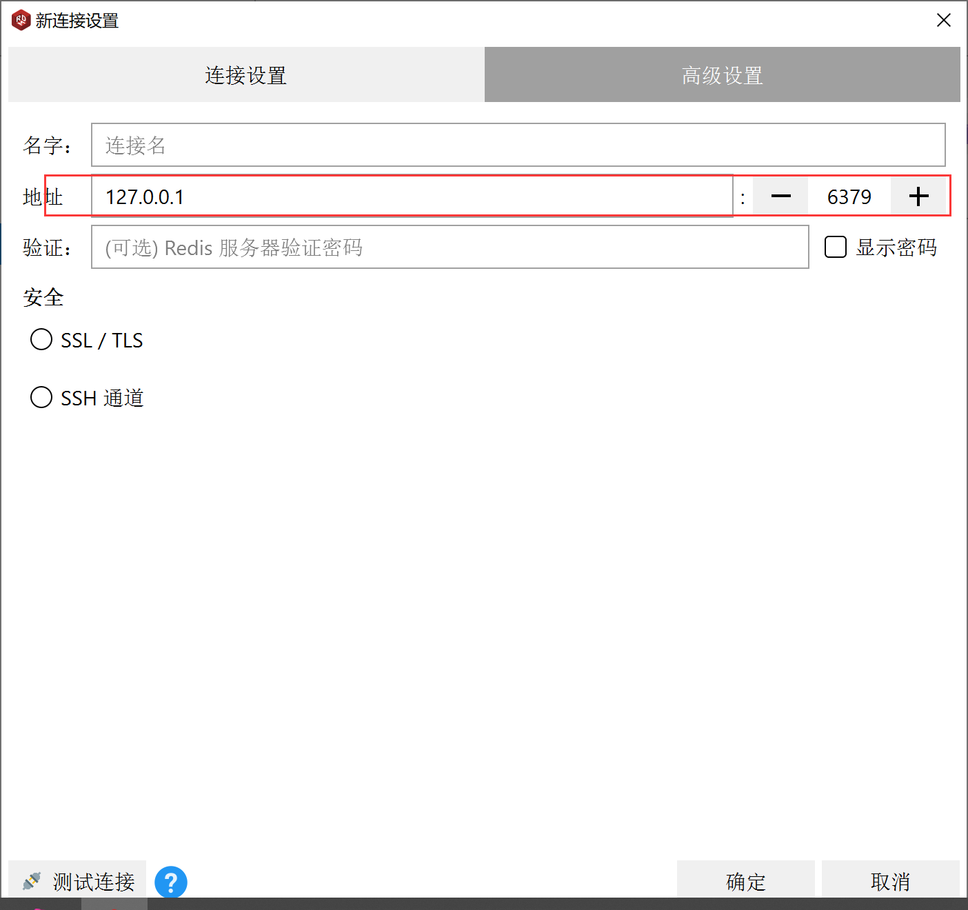Click the 验证 label

pyautogui.click(x=47, y=247)
